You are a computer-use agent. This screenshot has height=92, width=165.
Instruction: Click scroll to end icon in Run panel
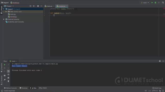[x=8, y=74]
